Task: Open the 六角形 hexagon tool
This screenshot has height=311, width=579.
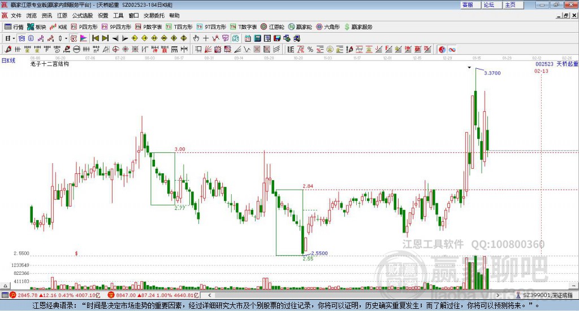Action: [328, 27]
